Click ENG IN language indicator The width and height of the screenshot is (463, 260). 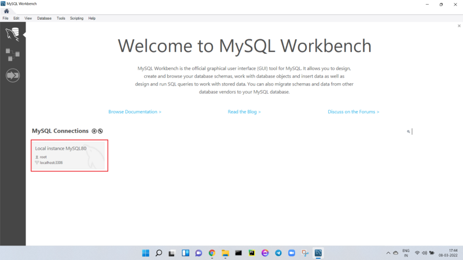(x=406, y=253)
